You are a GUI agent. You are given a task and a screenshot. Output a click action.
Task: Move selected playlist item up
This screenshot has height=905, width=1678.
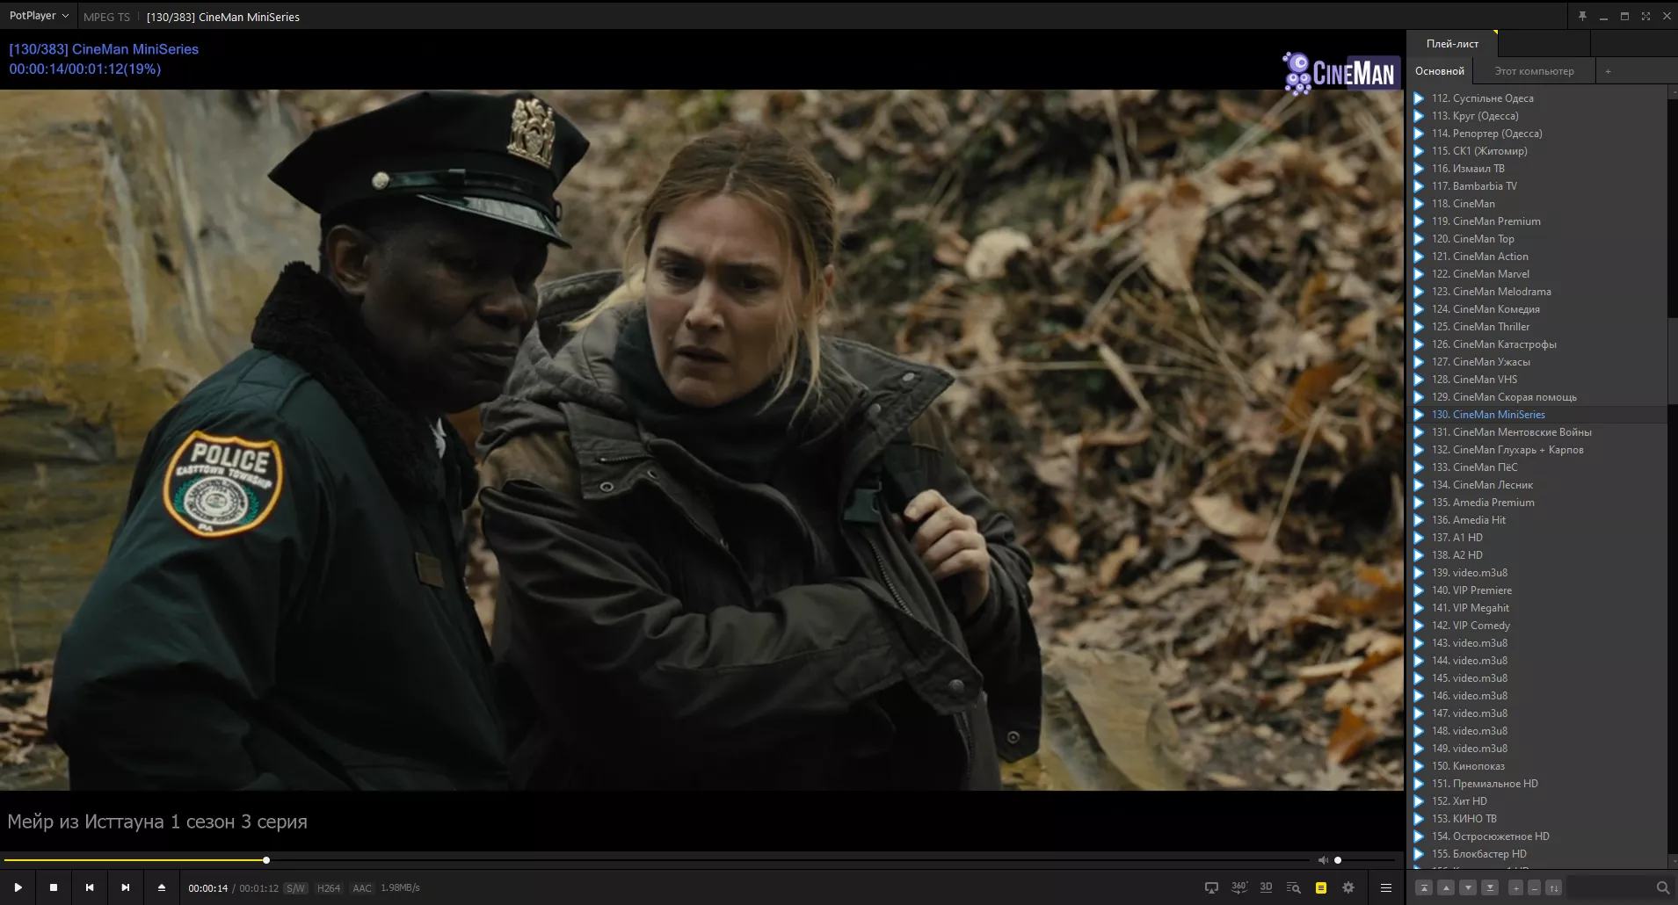(1446, 887)
